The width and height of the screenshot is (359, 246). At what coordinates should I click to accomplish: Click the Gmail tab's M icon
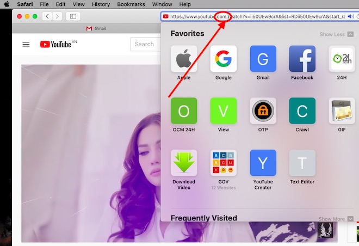(89, 28)
